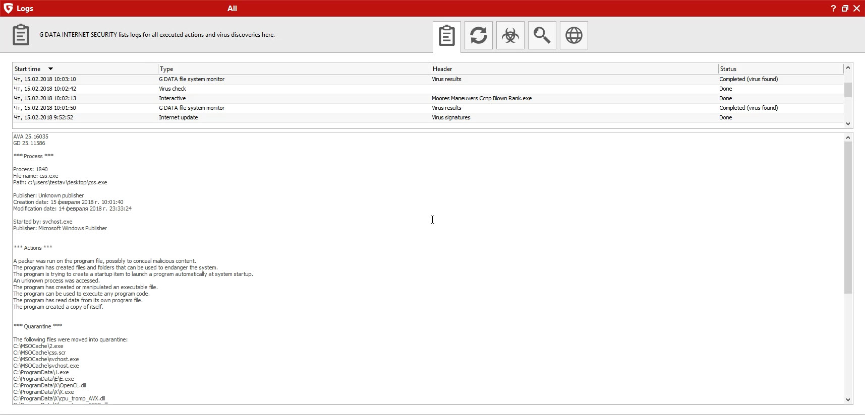Click the 'cpu_tromp_AVX.dll' quarantine entry
This screenshot has height=415, width=865.
(59, 398)
